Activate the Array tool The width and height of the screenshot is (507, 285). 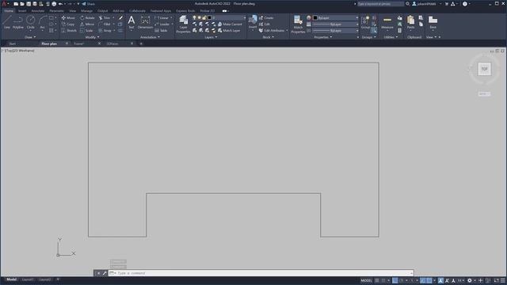(x=105, y=30)
